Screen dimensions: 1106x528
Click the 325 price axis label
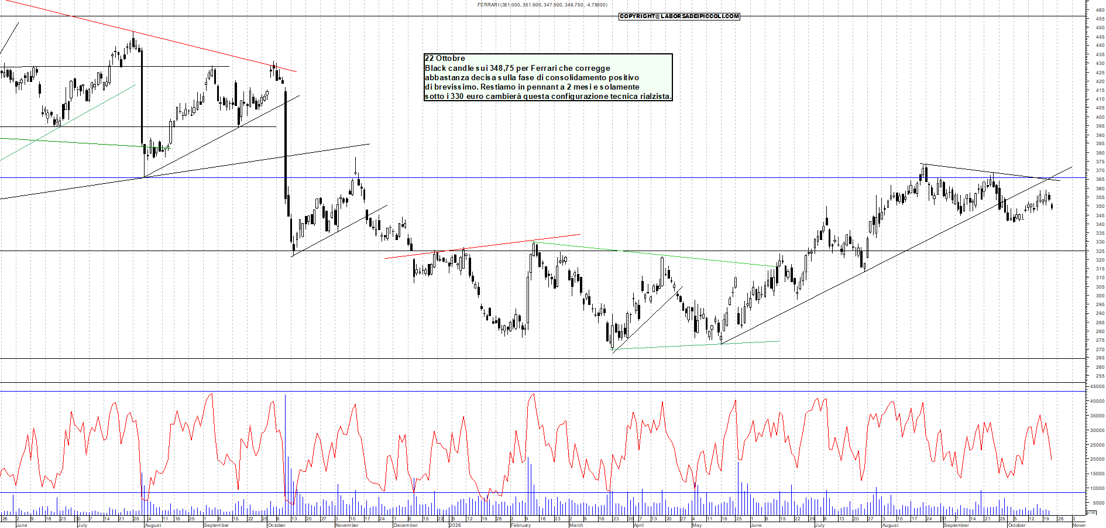click(x=1100, y=251)
